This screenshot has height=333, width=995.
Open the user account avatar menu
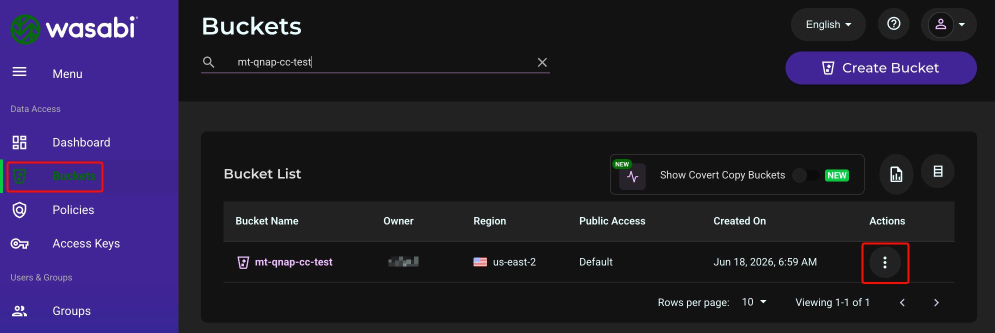click(x=948, y=24)
